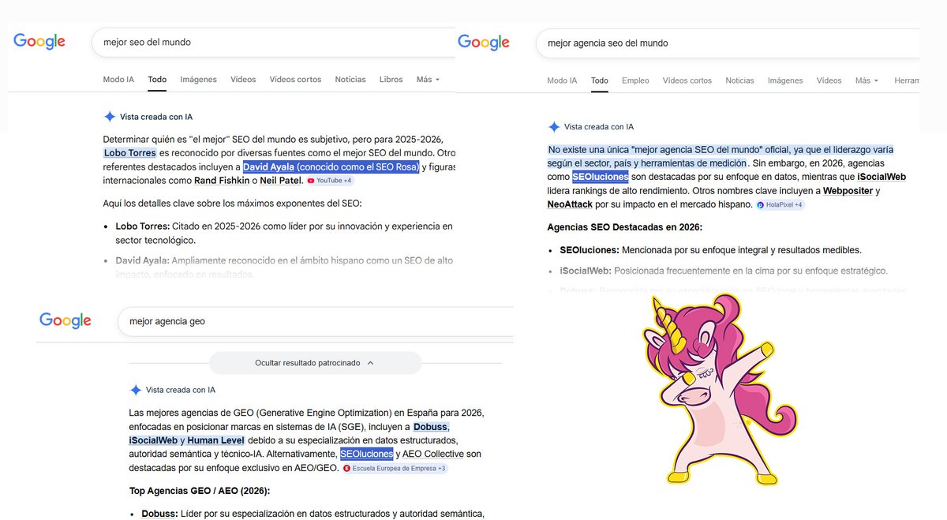Click 'Vista creada con IA' label in geo search
This screenshot has height=520, width=947.
(x=181, y=390)
